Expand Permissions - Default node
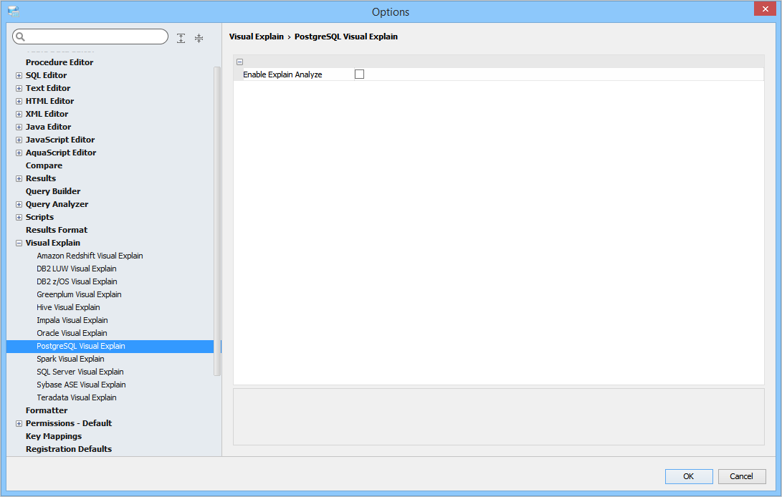This screenshot has height=497, width=782. [19, 424]
